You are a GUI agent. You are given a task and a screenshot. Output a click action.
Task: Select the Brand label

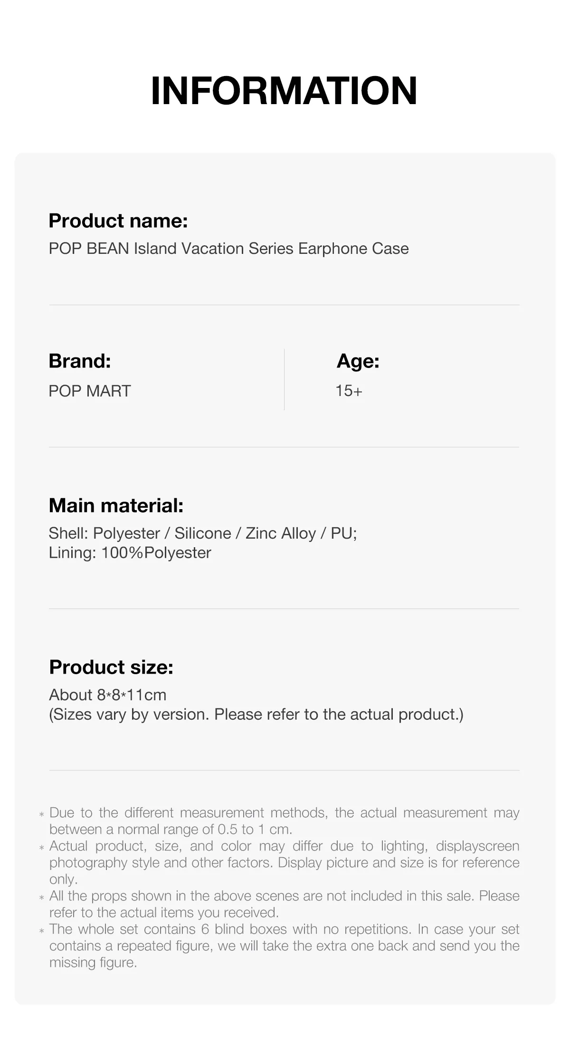[80, 361]
